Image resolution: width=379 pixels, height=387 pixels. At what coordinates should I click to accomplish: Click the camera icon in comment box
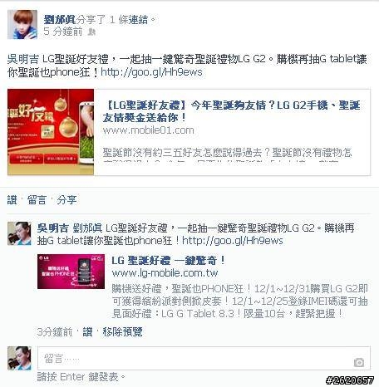tap(359, 362)
